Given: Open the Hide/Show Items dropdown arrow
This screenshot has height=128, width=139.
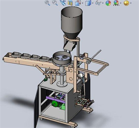Looking at the screenshot, I should [103, 3].
